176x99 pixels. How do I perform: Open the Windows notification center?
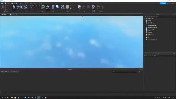(173, 98)
